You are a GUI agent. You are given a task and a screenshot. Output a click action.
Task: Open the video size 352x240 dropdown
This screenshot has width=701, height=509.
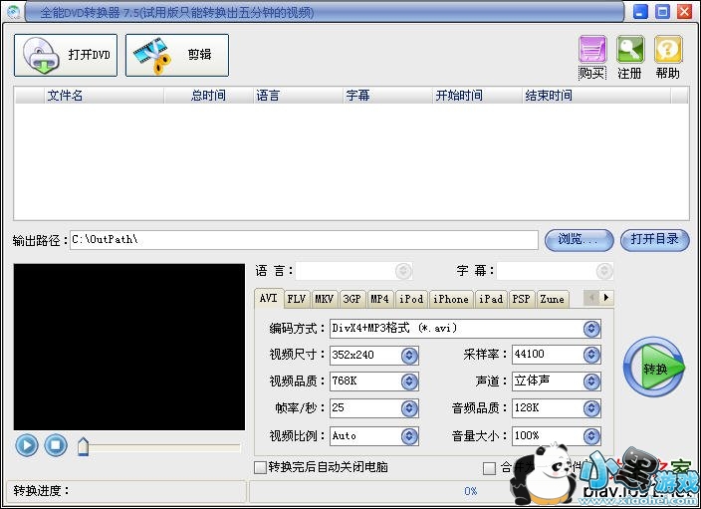point(409,356)
